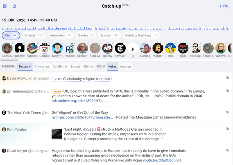233x165 pixels.
Task: Click the author scroll bar under avatars
Action: click(9, 60)
